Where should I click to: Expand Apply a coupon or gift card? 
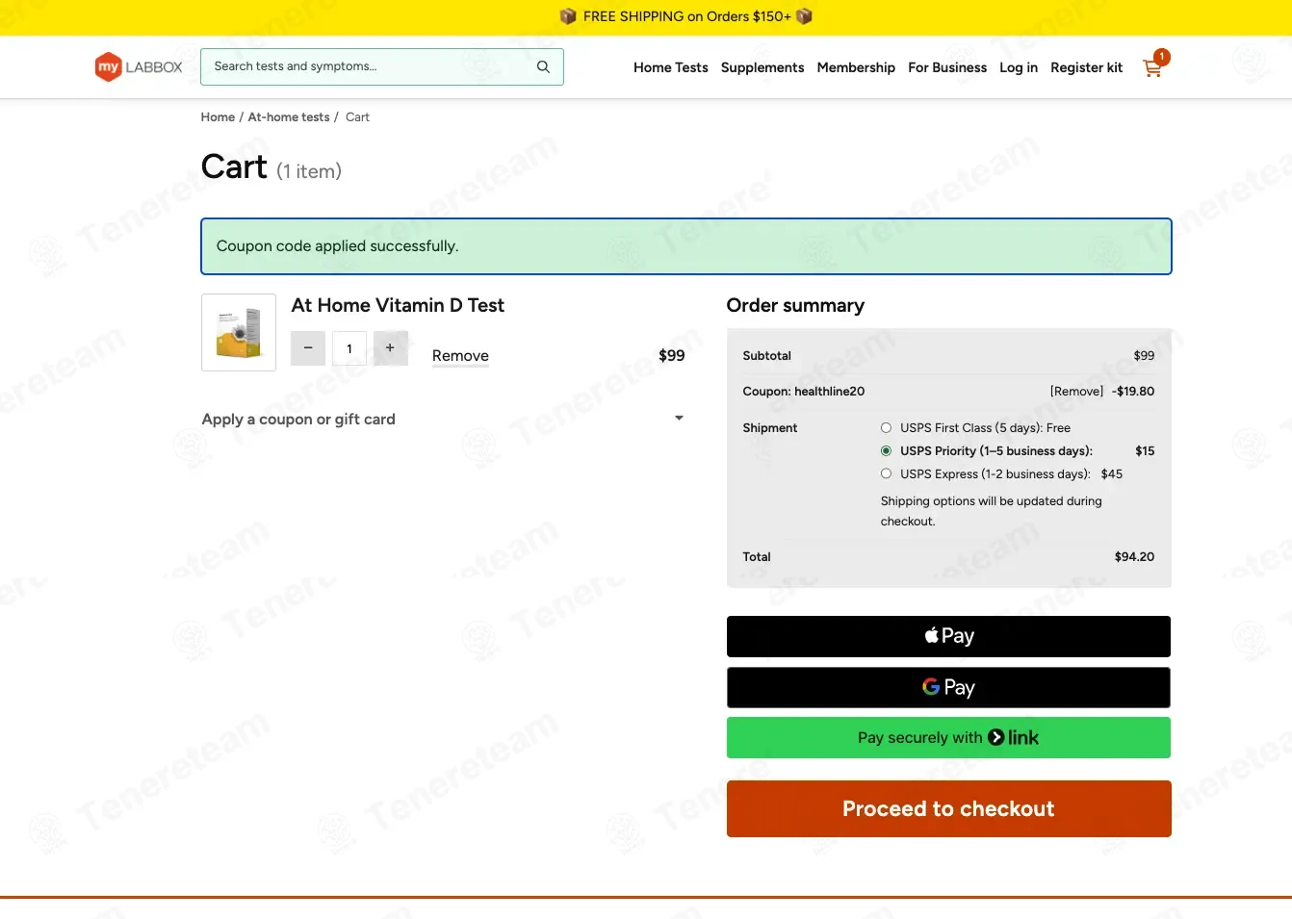[x=443, y=419]
